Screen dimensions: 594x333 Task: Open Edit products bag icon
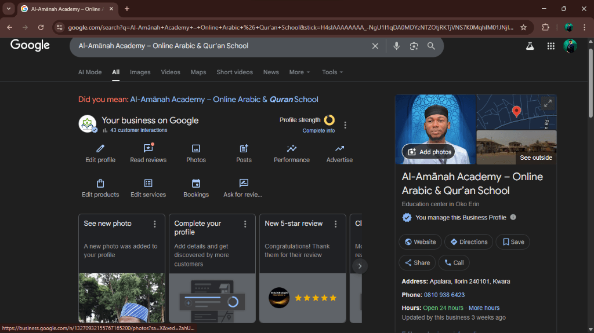(x=100, y=183)
